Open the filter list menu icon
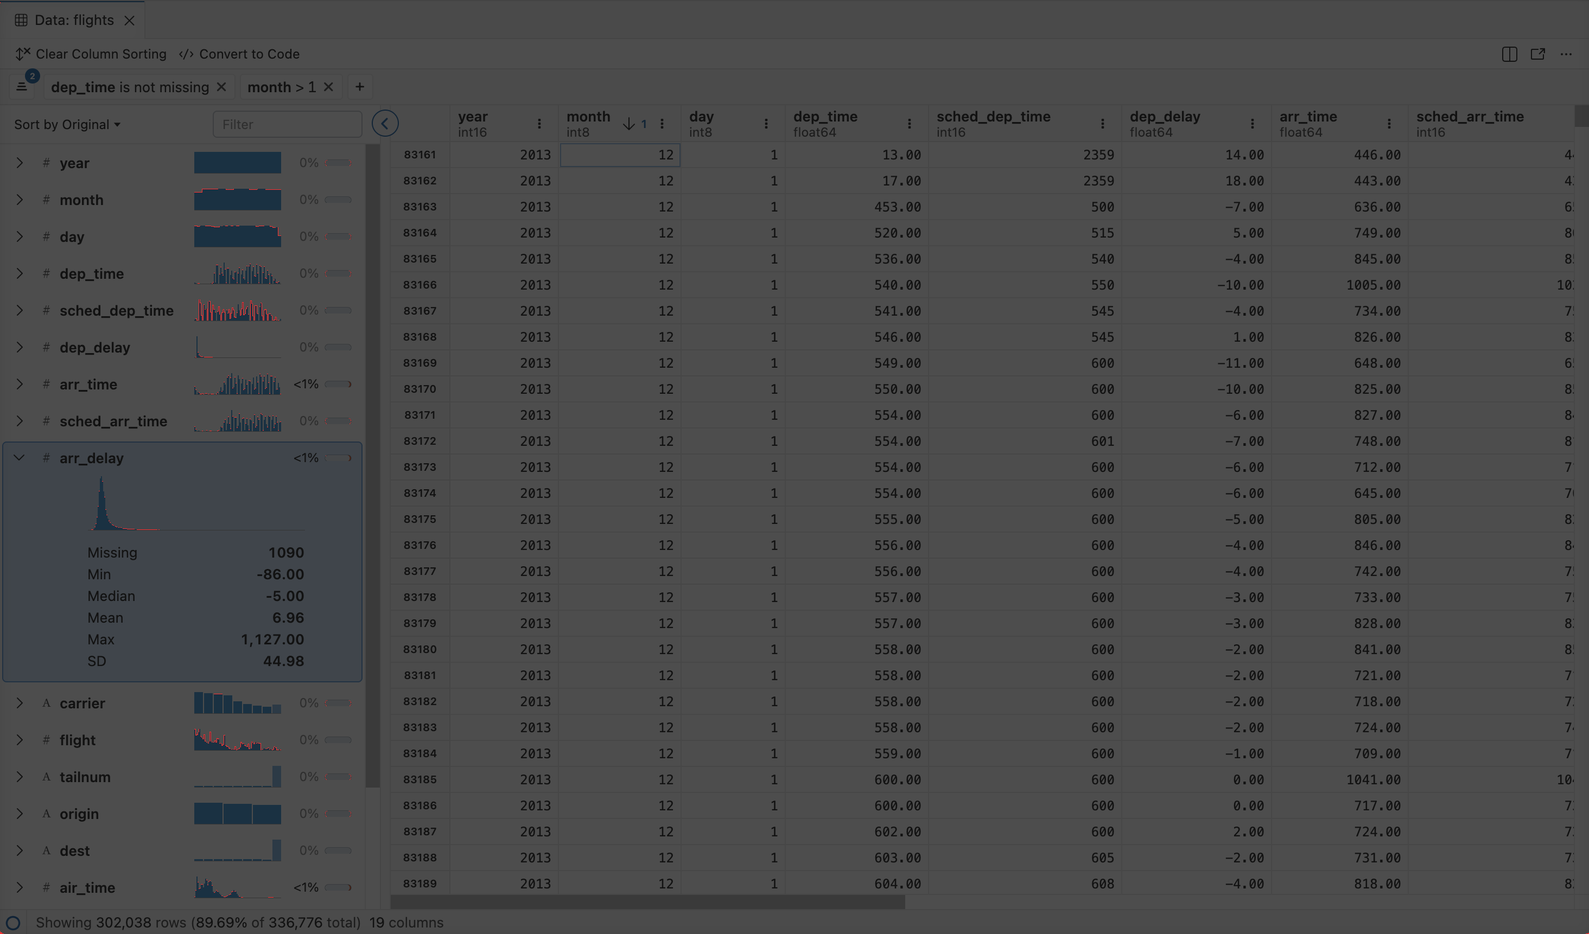This screenshot has width=1589, height=934. (22, 87)
